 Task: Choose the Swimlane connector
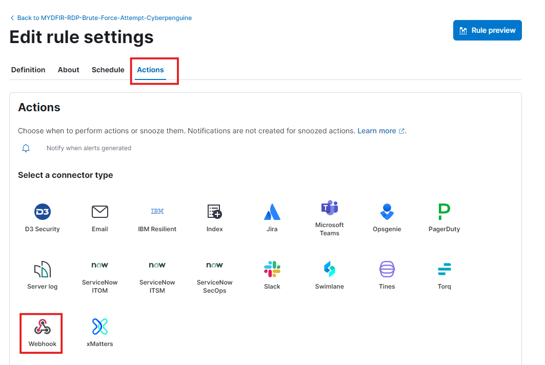tap(330, 275)
